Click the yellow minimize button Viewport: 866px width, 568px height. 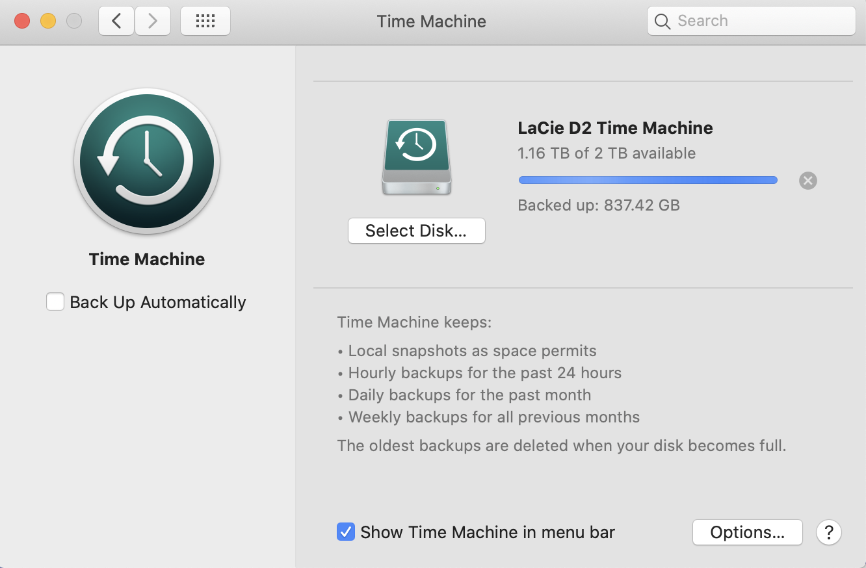click(47, 20)
